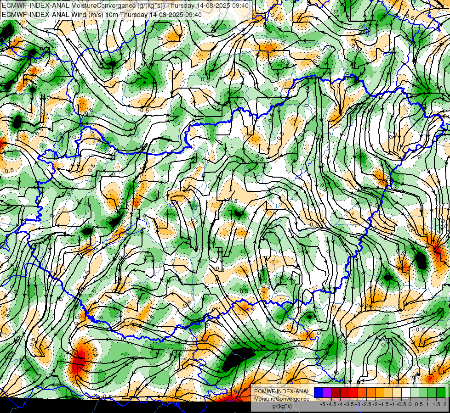Image resolution: width=450 pixels, height=413 pixels.
Task: Click the g/(kg*s) unit label under the legend
Action: click(x=282, y=406)
